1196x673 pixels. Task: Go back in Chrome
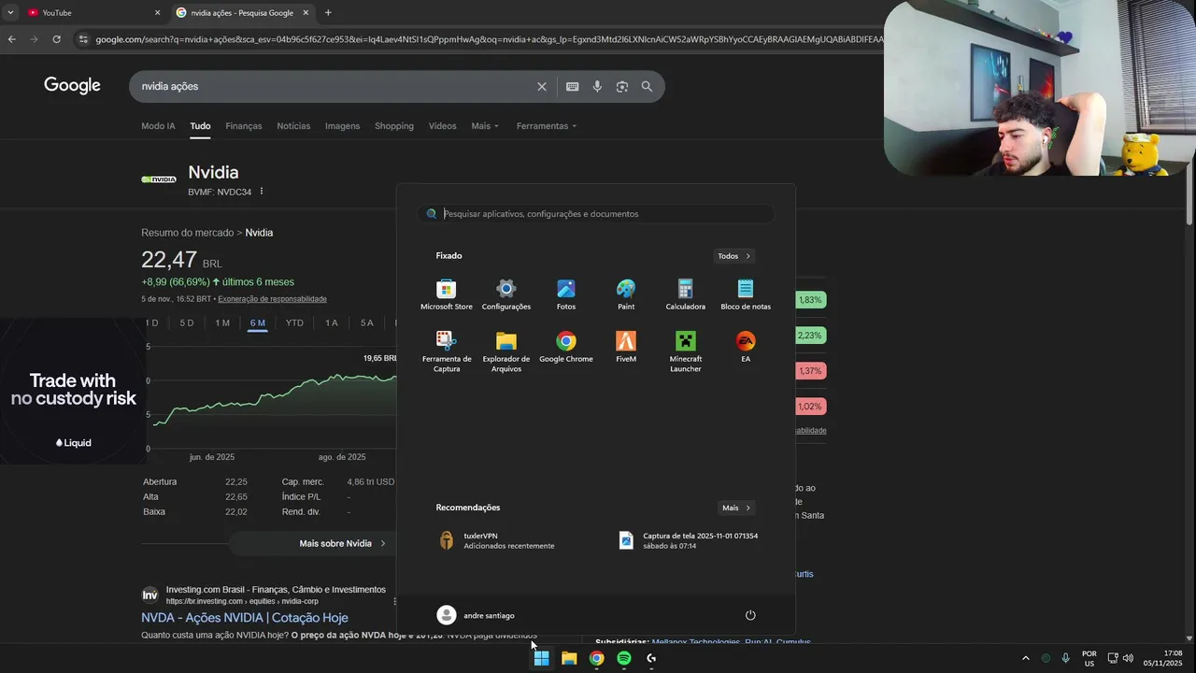pos(11,39)
